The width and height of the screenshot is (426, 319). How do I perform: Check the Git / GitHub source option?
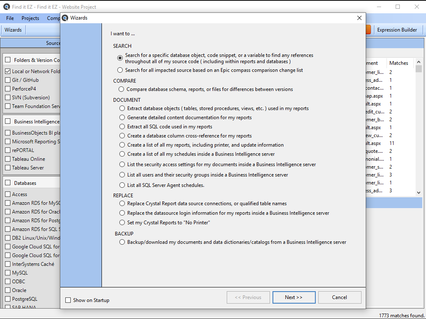tap(8, 80)
